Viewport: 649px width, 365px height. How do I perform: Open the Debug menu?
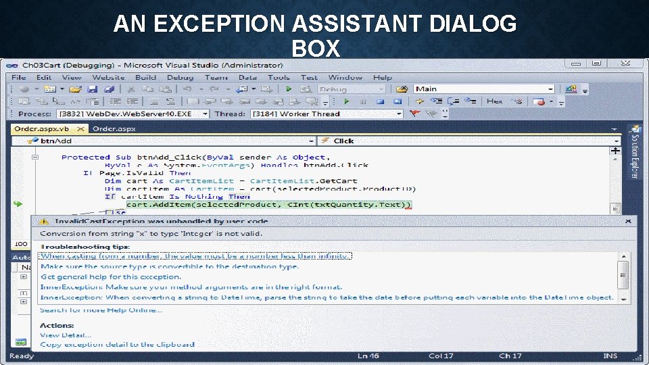coord(180,77)
